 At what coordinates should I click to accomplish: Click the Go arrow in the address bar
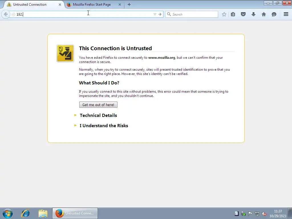point(160,14)
